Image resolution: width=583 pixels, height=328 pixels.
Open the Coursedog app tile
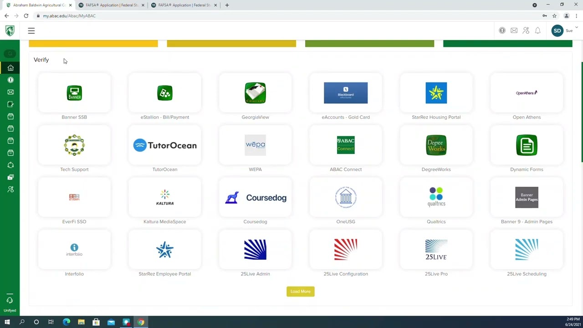tap(255, 197)
